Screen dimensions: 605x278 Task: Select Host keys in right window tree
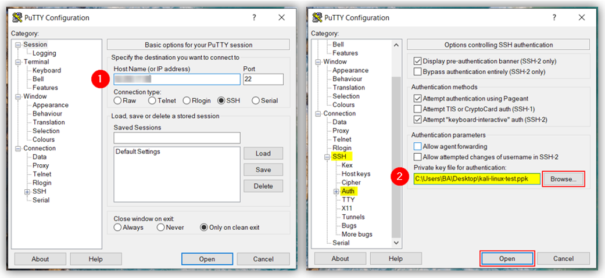356,174
